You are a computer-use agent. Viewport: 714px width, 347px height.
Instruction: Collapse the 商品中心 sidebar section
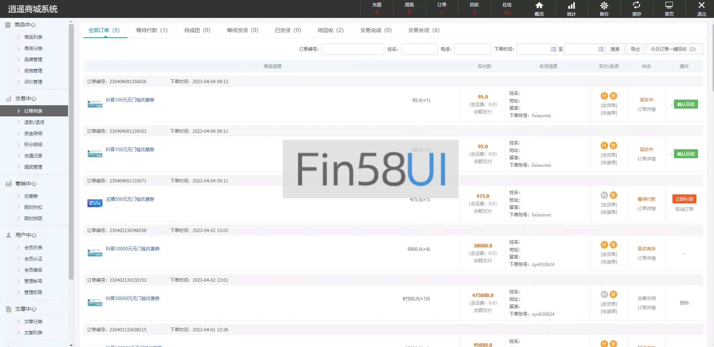coord(25,25)
